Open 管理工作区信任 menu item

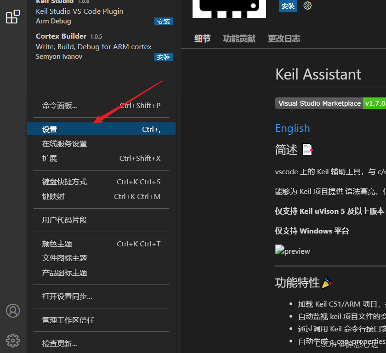tap(101, 320)
